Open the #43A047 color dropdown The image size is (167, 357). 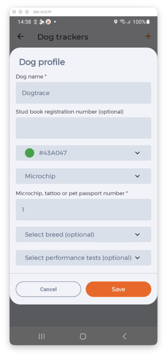83,153
